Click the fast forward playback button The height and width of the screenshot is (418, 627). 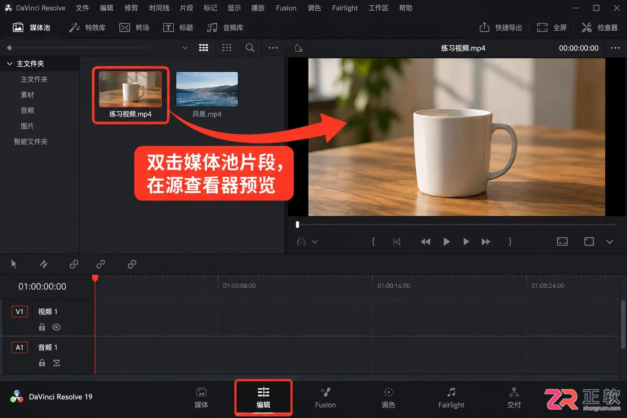pos(486,242)
